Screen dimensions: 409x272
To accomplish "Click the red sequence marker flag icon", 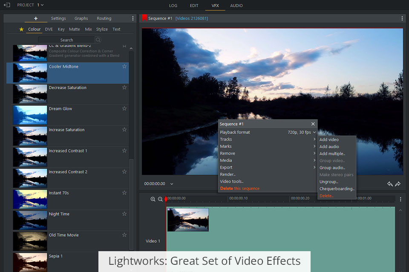I will [x=144, y=18].
